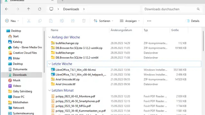Open the three-dots more options menu
This screenshot has height=115, width=205.
149,21
